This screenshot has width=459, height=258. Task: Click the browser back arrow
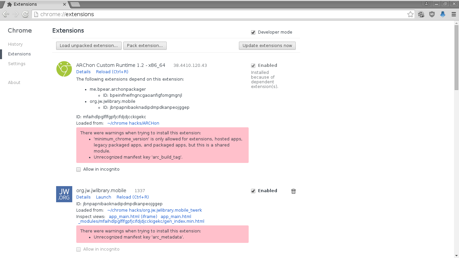pyautogui.click(x=5, y=14)
